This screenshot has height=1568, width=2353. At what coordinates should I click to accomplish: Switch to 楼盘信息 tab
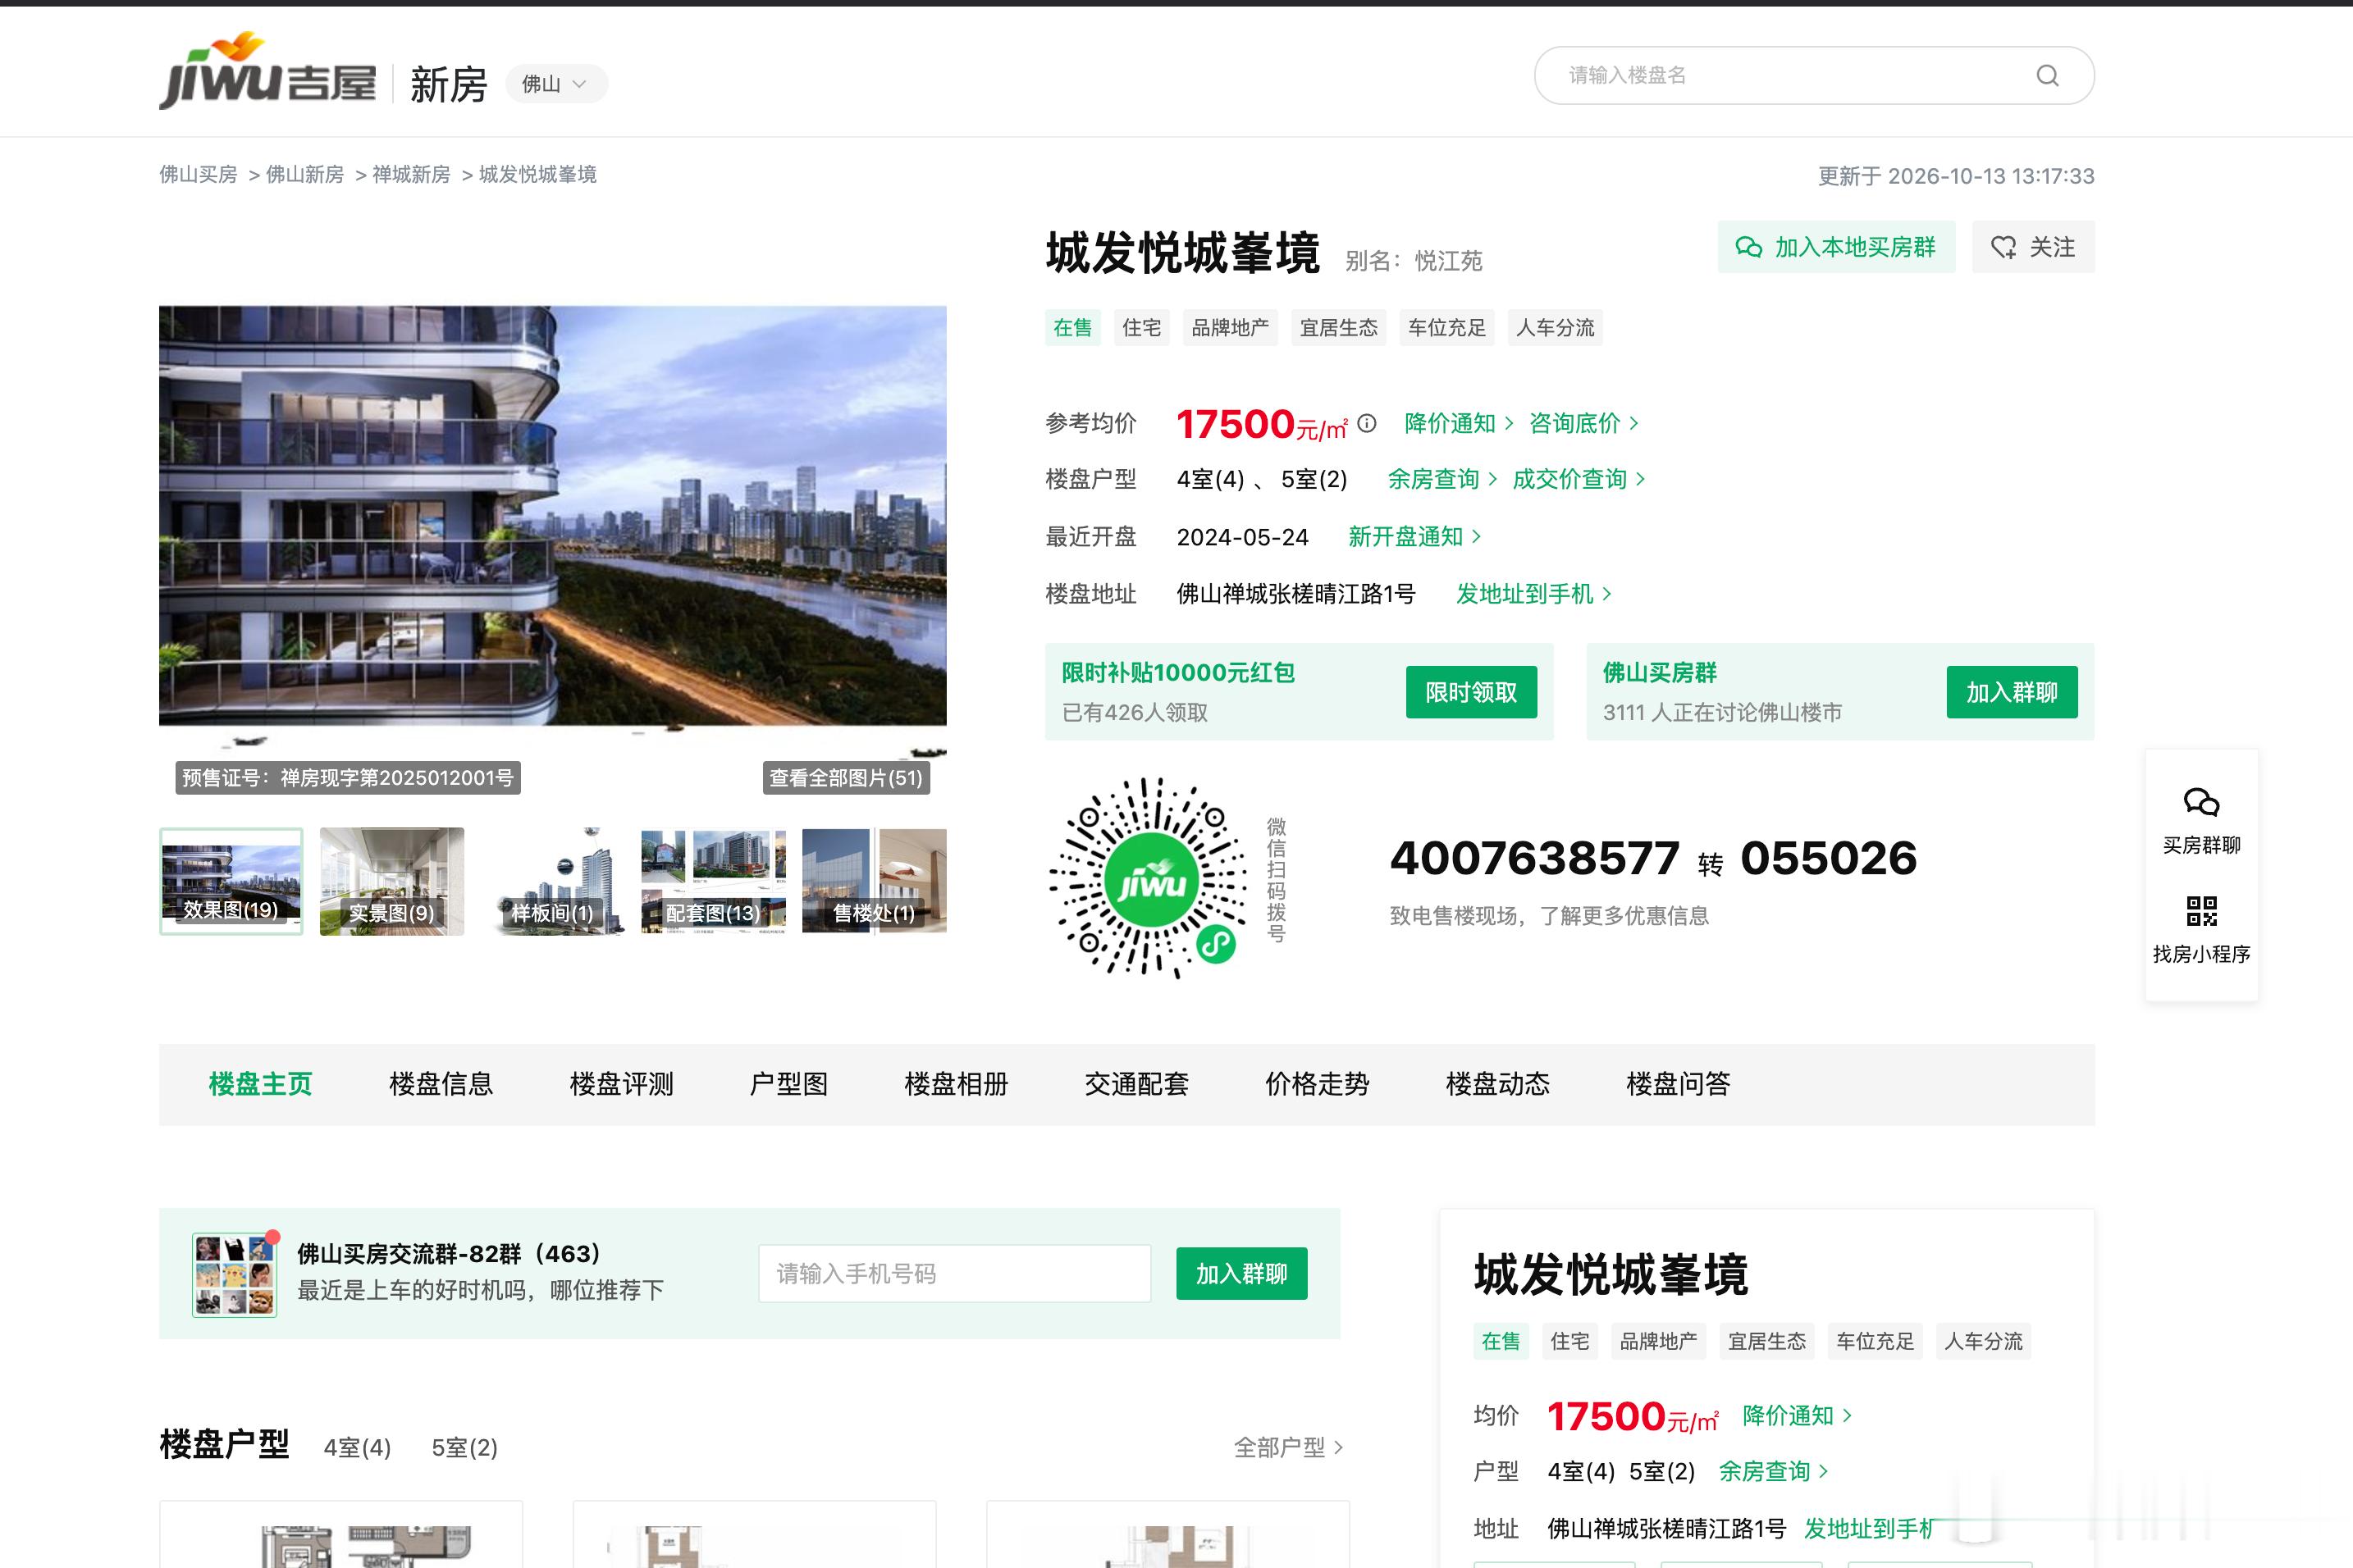pos(441,1084)
